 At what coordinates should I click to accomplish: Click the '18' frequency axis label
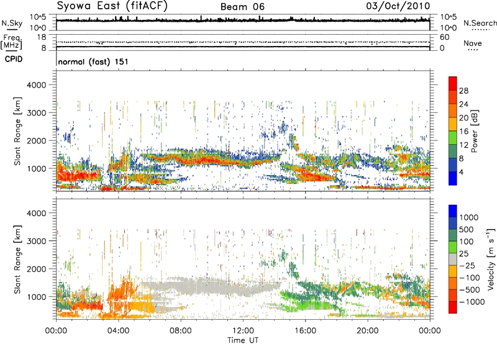tap(42, 37)
